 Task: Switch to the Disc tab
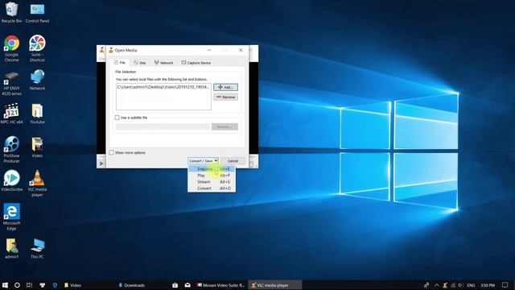(140, 63)
